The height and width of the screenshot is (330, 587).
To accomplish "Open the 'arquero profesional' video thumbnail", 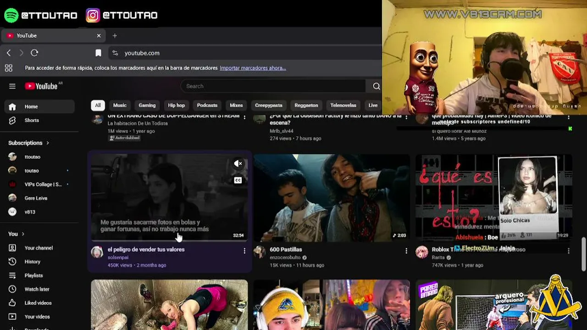I will pos(494,304).
